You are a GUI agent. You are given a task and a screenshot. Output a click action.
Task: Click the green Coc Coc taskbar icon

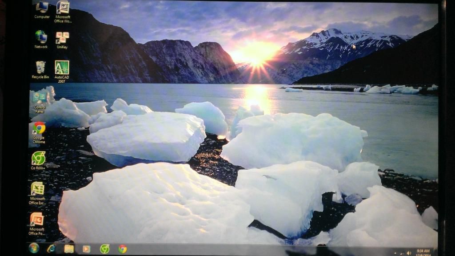104,249
